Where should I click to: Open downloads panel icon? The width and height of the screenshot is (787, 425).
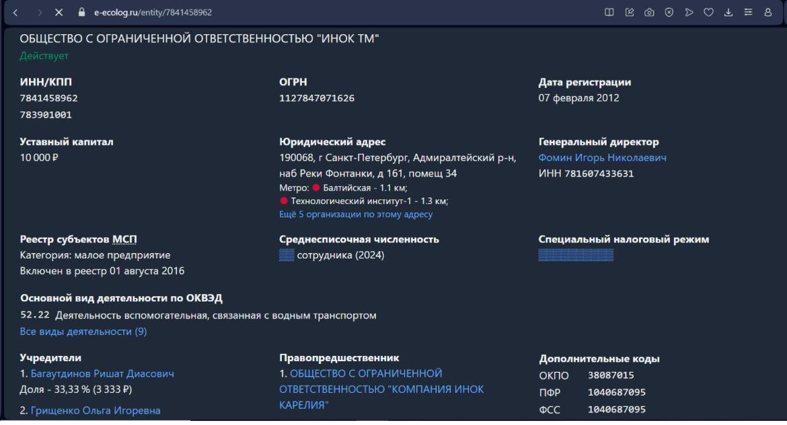(727, 12)
